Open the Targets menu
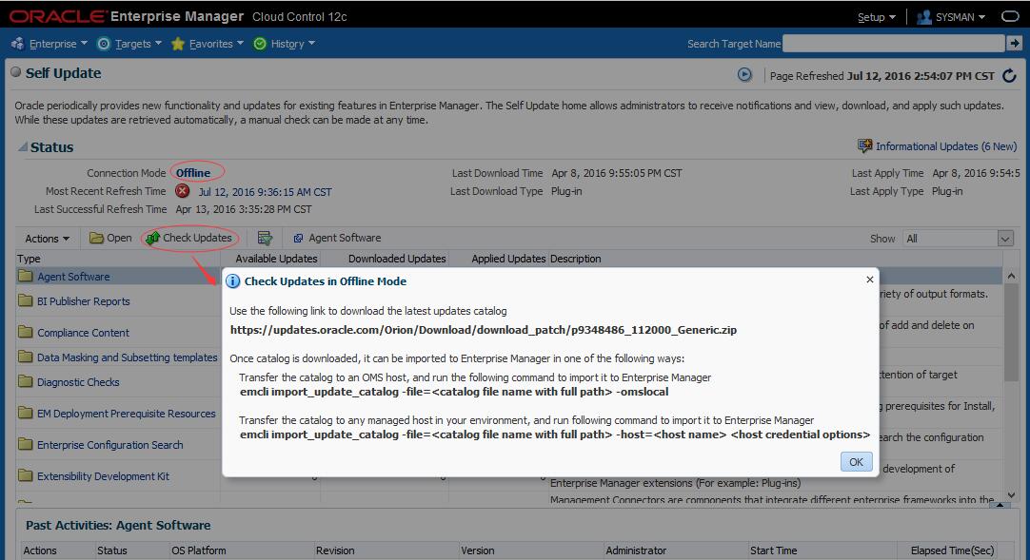1030x560 pixels. click(129, 44)
